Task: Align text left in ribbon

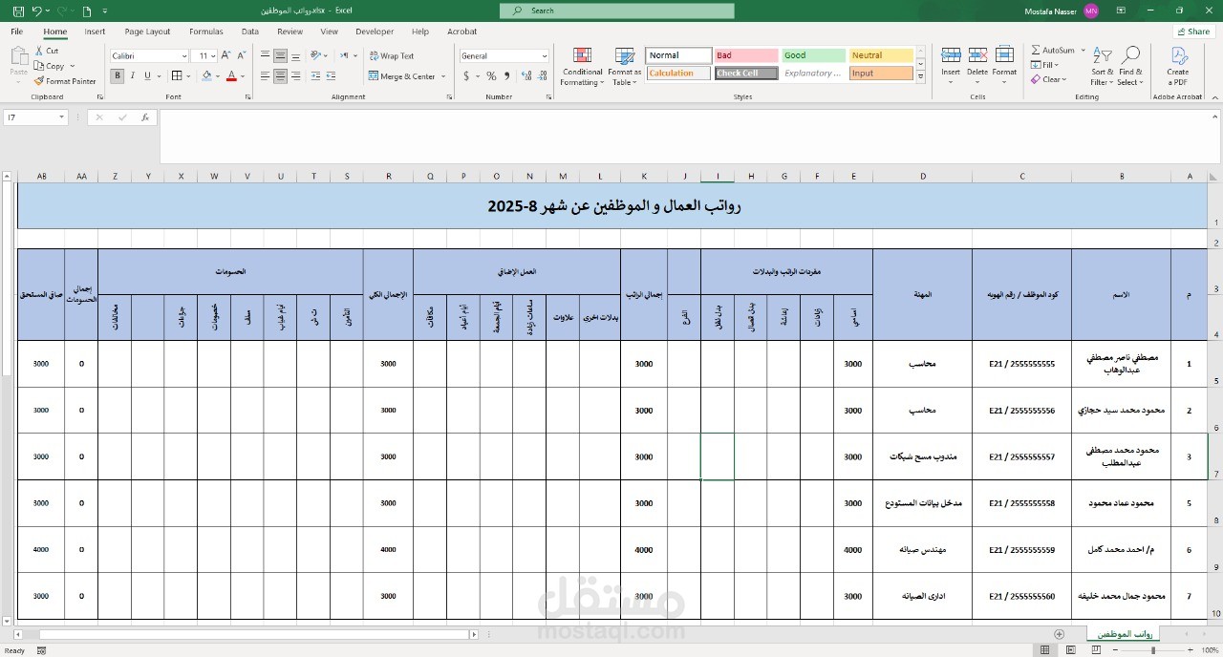Action: pyautogui.click(x=263, y=76)
